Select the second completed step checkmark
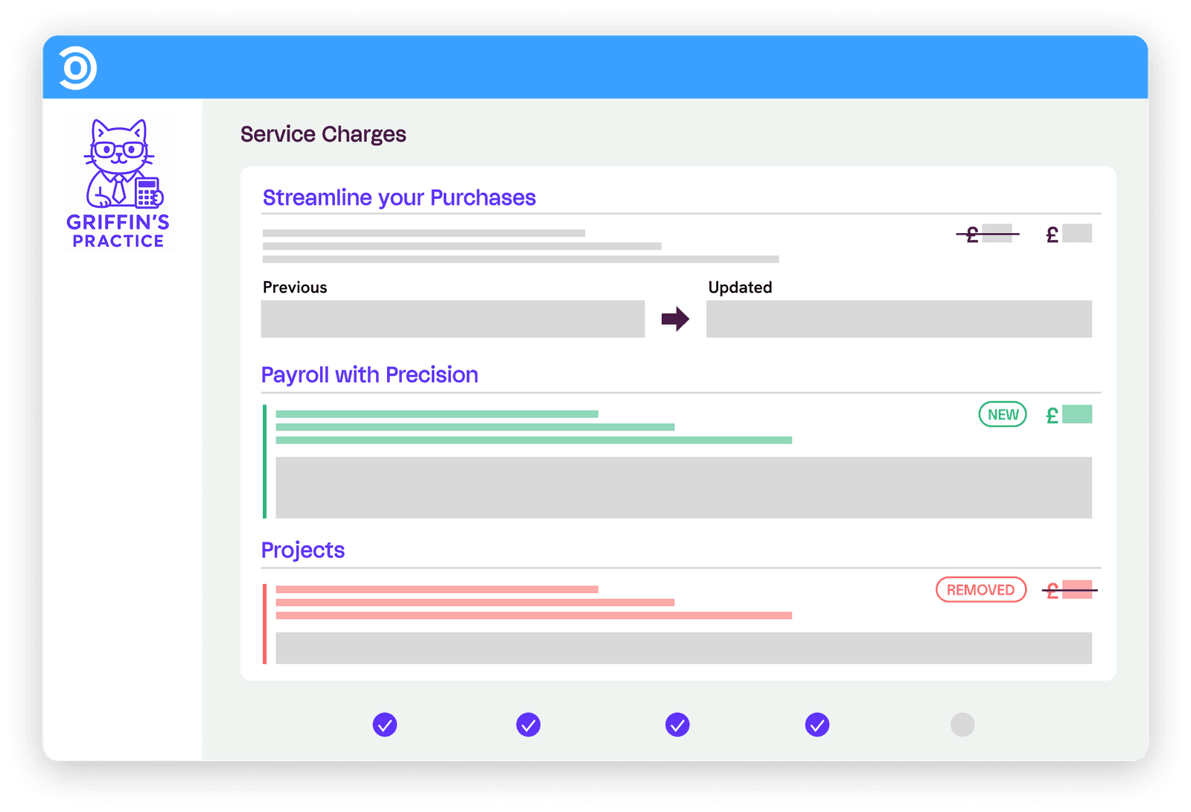 coord(529,724)
